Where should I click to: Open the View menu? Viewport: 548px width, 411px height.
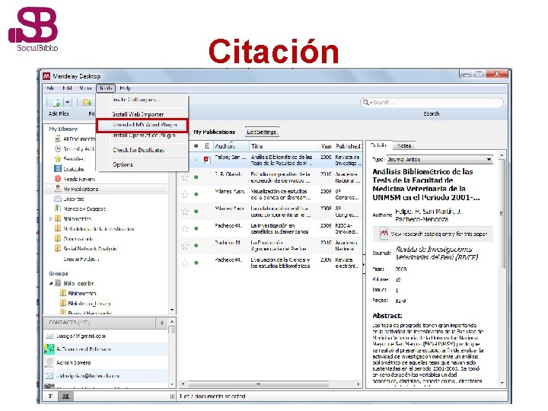click(85, 88)
